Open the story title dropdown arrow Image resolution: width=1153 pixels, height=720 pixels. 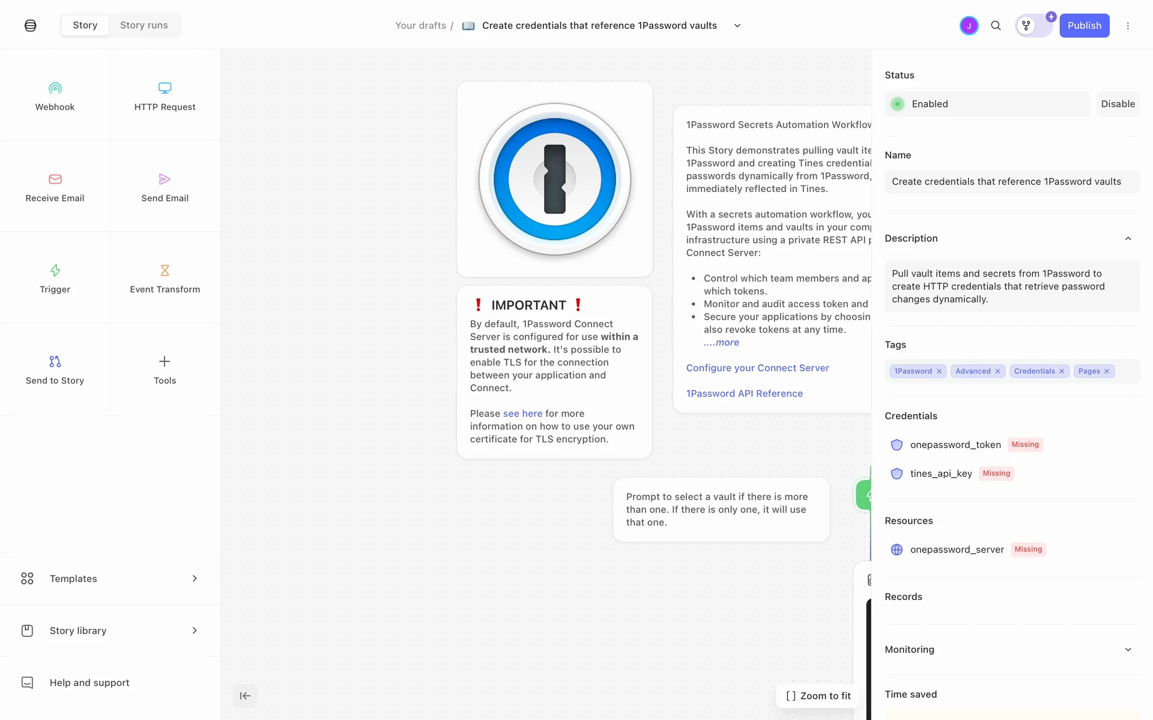[x=737, y=26]
